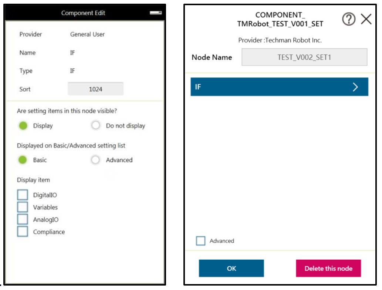Choose the Advanced radio button in Component Edit
This screenshot has height=290, width=382.
point(95,160)
